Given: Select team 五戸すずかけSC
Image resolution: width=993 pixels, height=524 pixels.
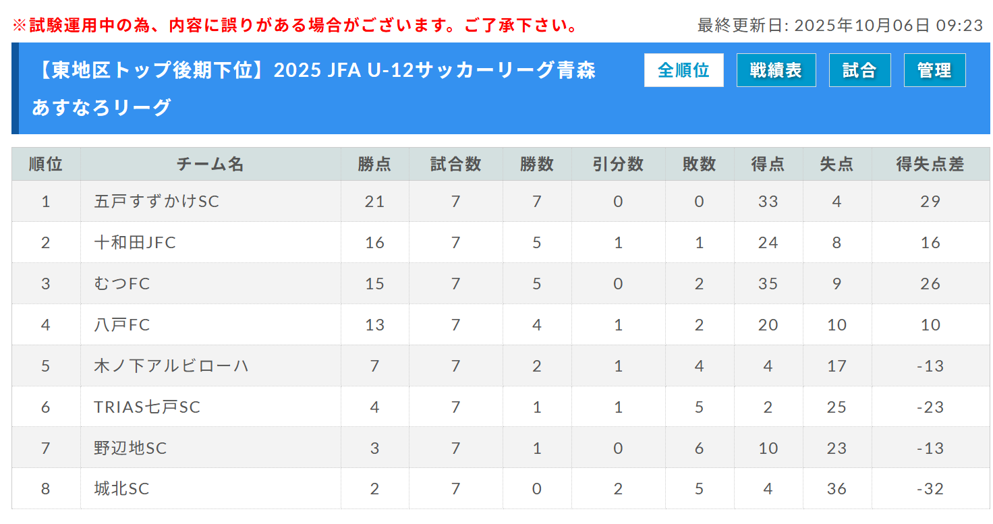Looking at the screenshot, I should [x=157, y=201].
